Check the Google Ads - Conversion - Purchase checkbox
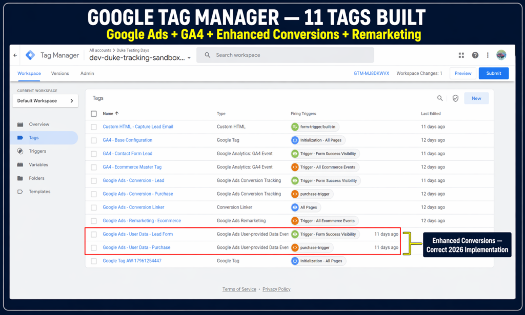Image resolution: width=525 pixels, height=315 pixels. [94, 194]
